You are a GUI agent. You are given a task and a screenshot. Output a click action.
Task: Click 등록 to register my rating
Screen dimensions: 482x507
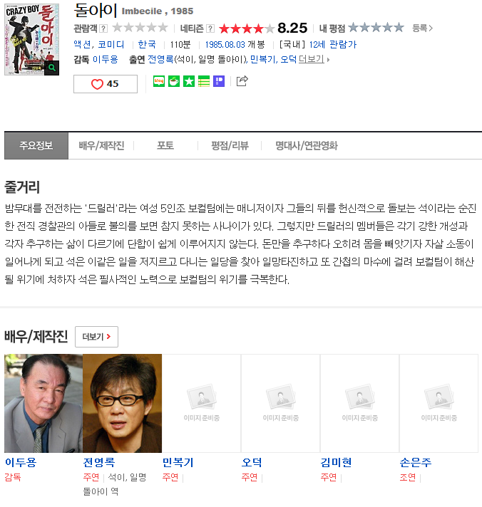pos(422,28)
